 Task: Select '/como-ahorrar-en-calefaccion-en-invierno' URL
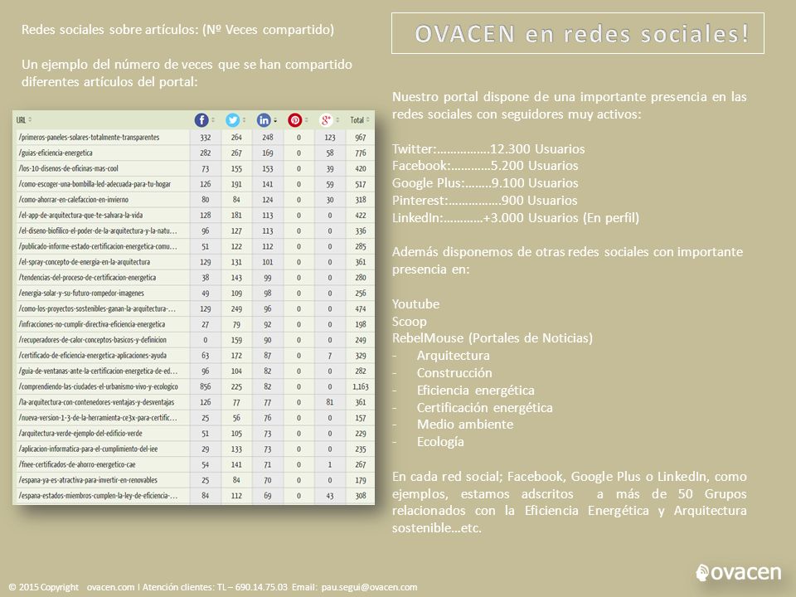(x=73, y=200)
